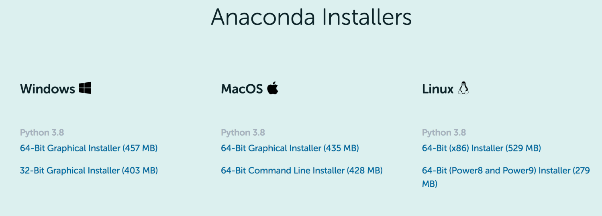Click the wrapped 'MB)' text of Power9 link
Viewport: 602px width, 216px height.
[x=430, y=184]
